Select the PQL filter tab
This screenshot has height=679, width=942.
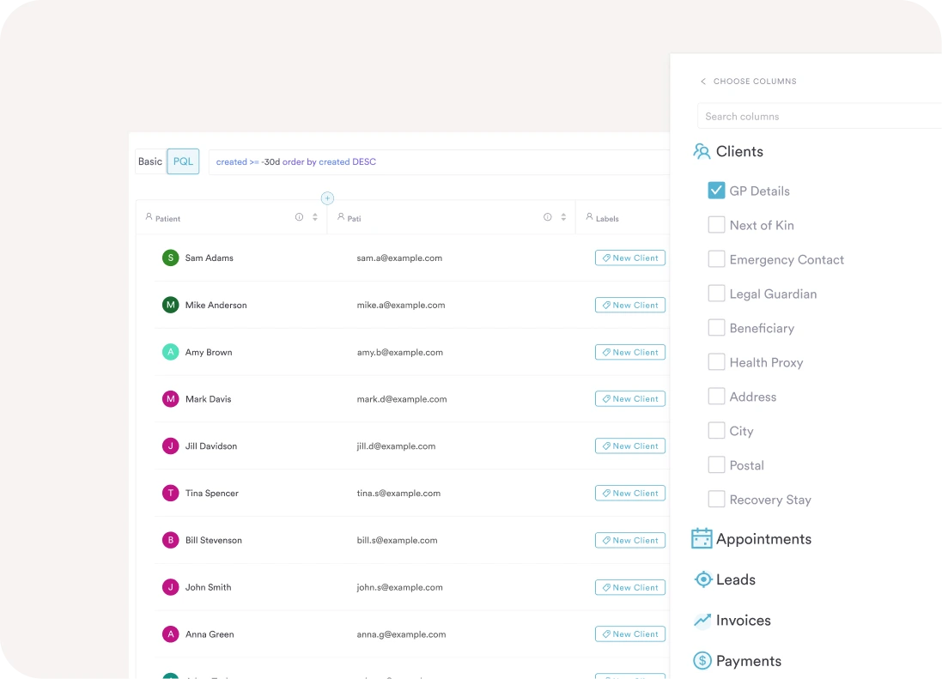[x=183, y=161]
